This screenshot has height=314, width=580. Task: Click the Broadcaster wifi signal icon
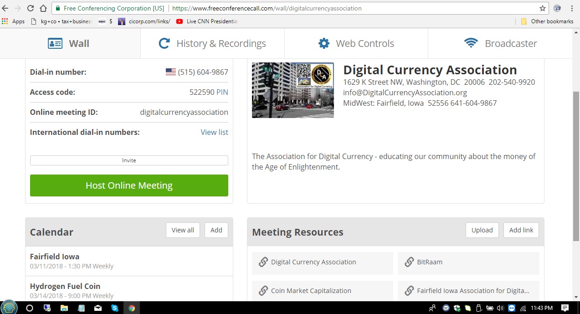pyautogui.click(x=471, y=43)
